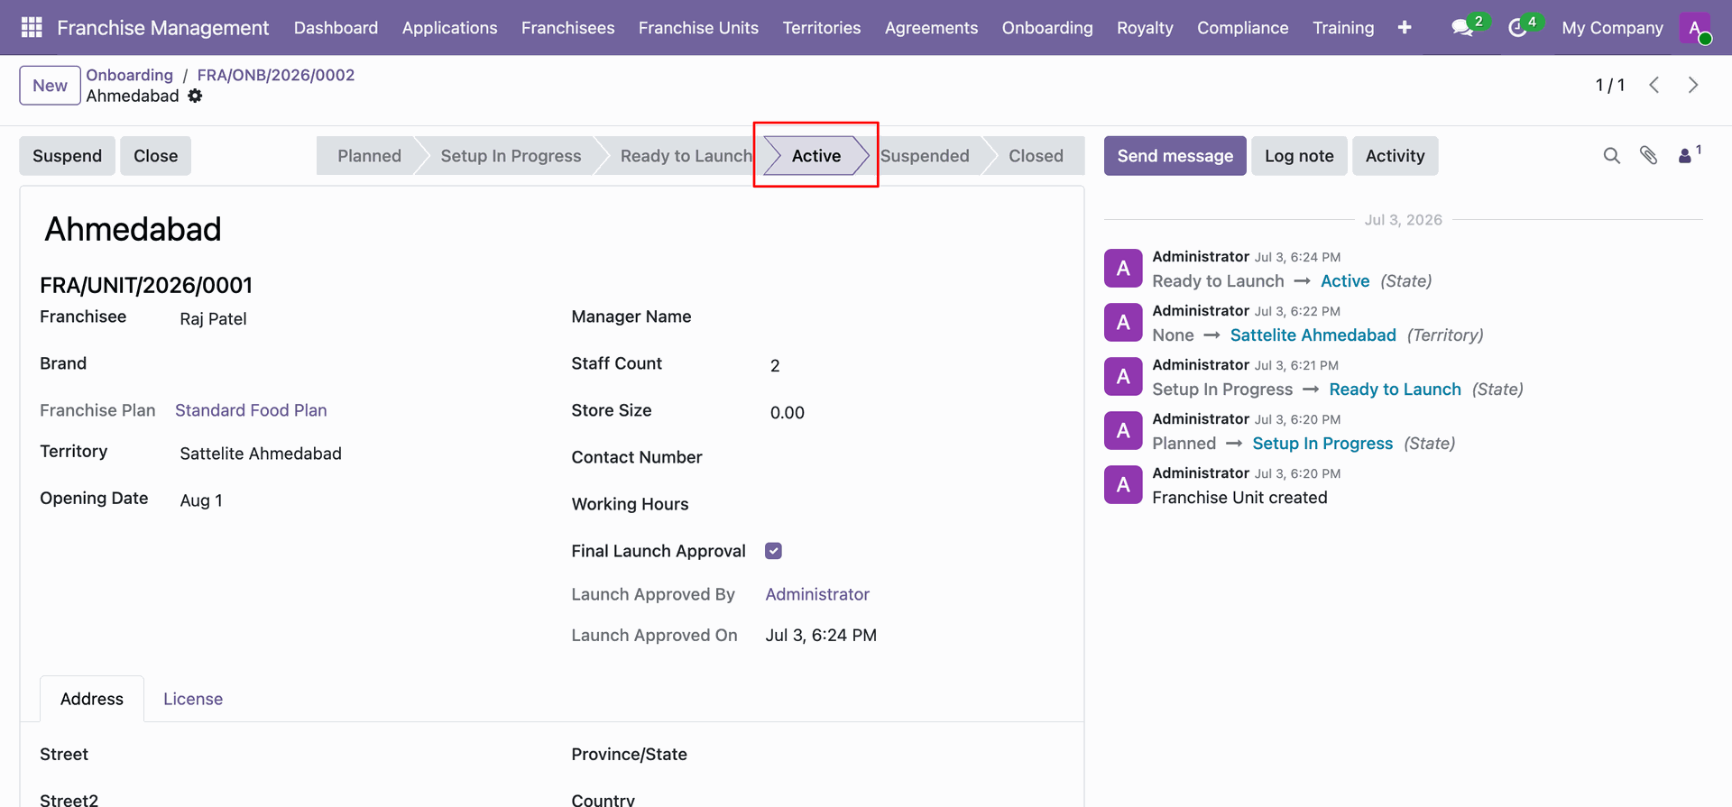Click Working Hours empty field
Image resolution: width=1732 pixels, height=807 pixels.
[x=916, y=506]
